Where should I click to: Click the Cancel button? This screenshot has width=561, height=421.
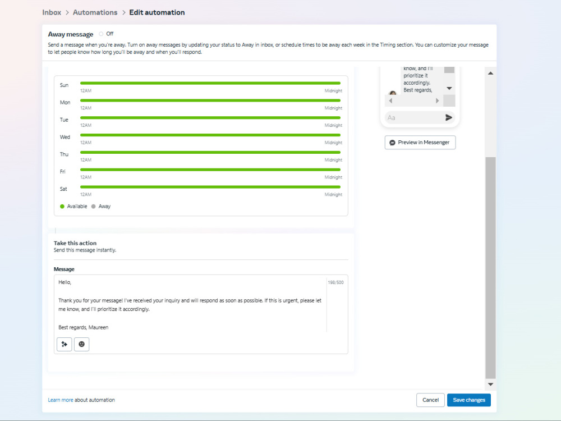click(x=430, y=400)
